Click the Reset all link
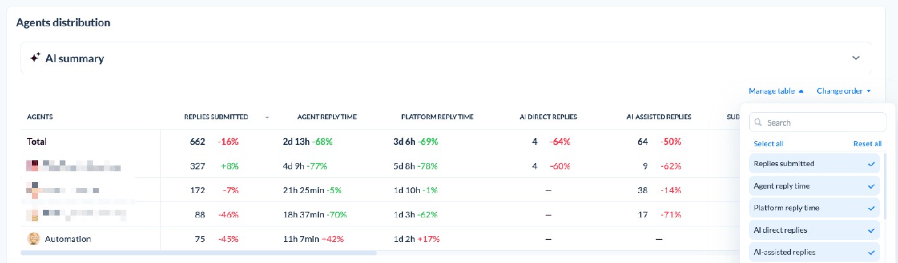This screenshot has width=898, height=263. pyautogui.click(x=867, y=144)
